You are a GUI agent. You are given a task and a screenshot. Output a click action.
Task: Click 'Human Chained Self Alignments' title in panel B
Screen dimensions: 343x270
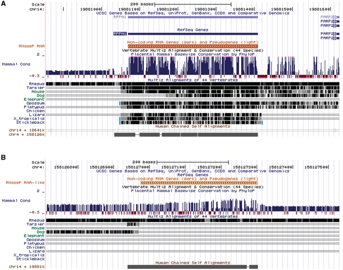[x=193, y=263]
